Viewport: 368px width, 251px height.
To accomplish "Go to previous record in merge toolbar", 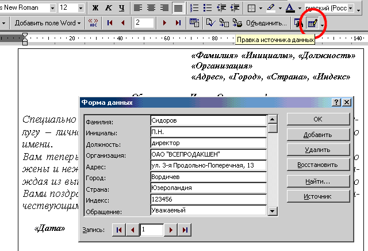I will (x=122, y=23).
